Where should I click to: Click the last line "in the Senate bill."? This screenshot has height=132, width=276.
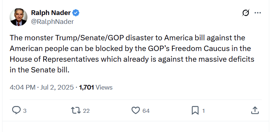40,70
